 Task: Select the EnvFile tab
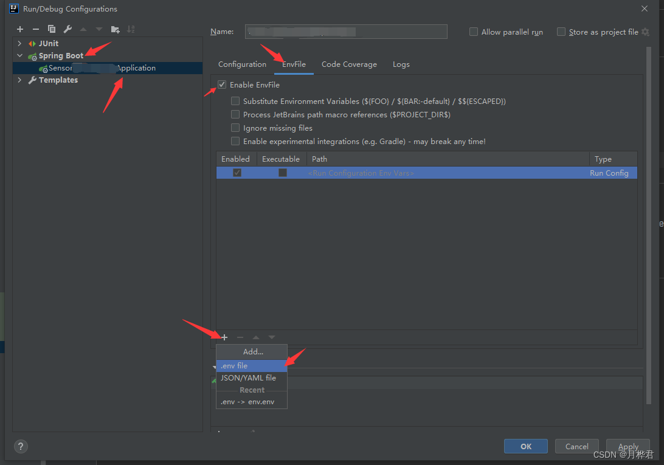click(294, 64)
